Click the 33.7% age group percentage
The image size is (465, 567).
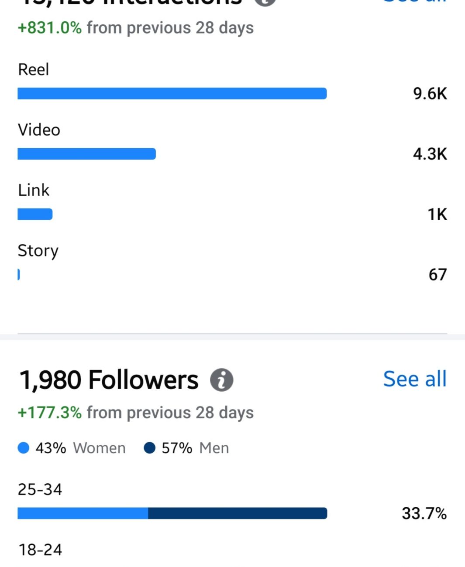[424, 513]
